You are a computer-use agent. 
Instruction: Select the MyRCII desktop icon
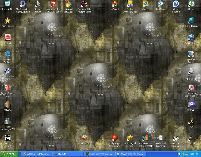(8, 37)
